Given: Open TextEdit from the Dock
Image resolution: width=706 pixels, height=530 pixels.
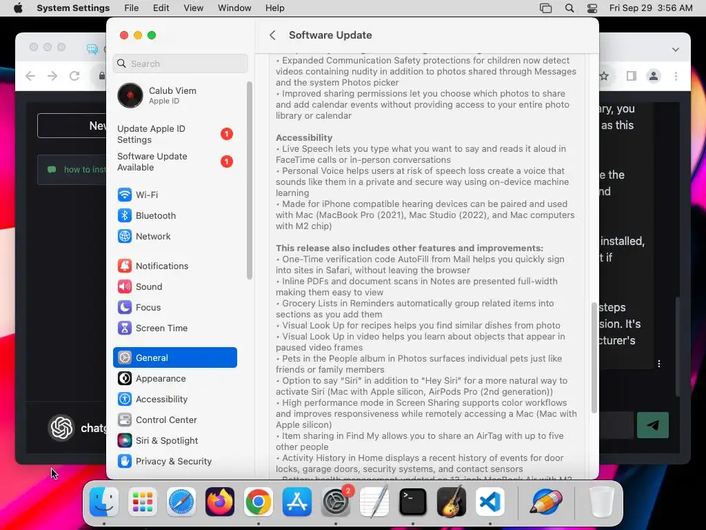Looking at the screenshot, I should coord(374,502).
